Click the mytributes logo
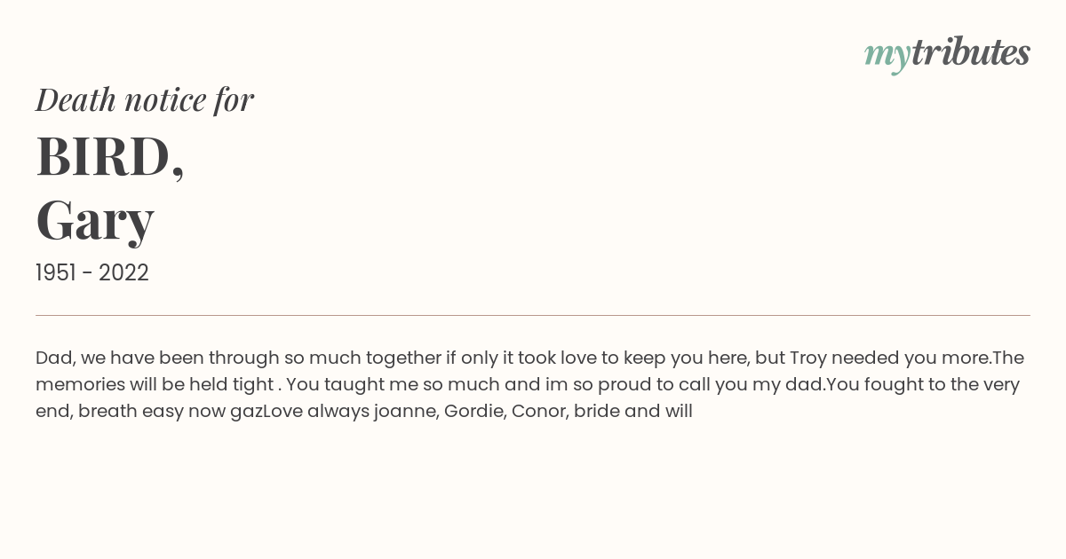The image size is (1066, 559). 947,54
